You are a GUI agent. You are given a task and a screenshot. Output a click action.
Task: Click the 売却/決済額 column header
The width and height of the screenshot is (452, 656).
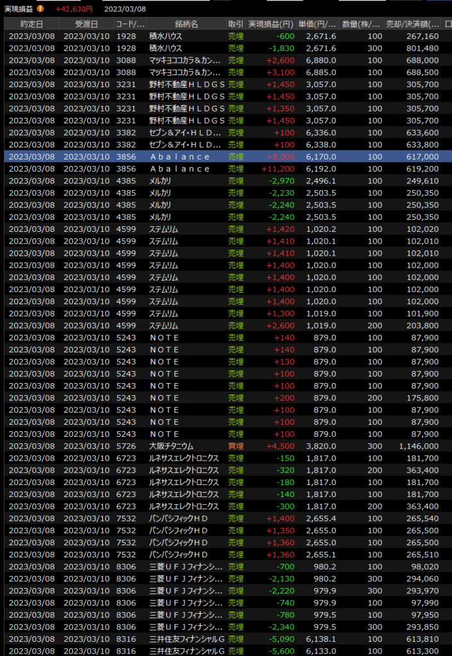pyautogui.click(x=413, y=24)
